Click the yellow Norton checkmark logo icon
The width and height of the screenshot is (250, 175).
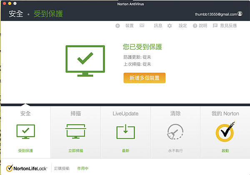click(x=225, y=132)
